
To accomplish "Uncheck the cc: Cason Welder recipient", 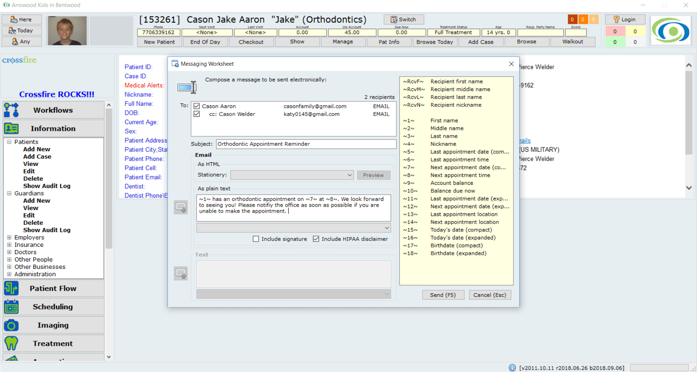I will [197, 114].
